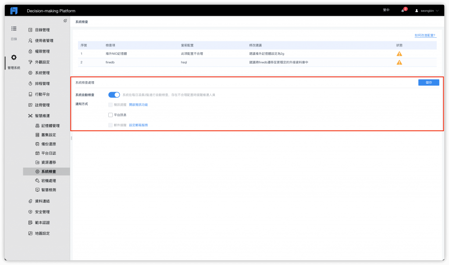Click the 目錄管理 icon
Screen dimensions: 449x265
(x=30, y=30)
